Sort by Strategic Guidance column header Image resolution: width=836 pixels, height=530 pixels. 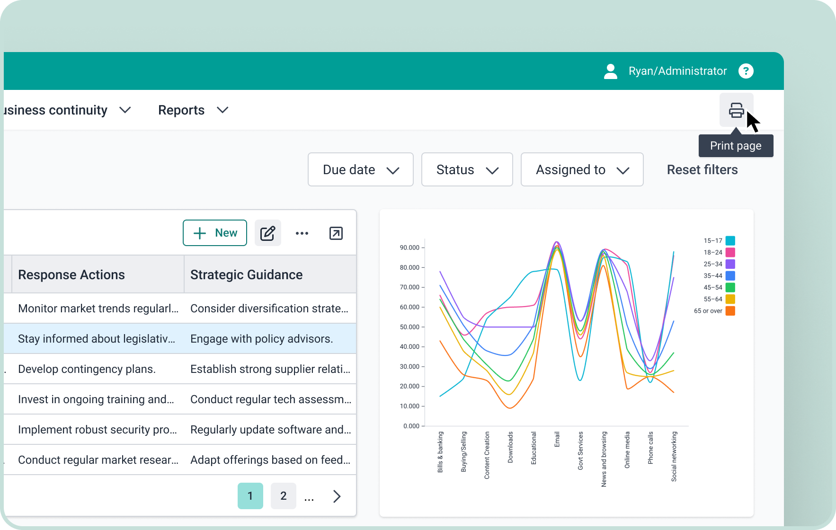pos(246,274)
